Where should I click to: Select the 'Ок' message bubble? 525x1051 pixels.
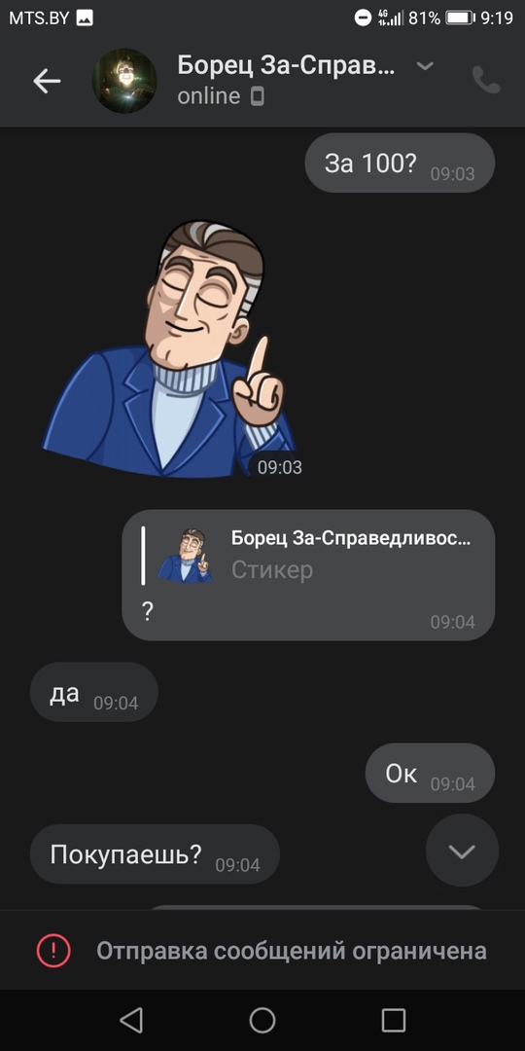click(x=430, y=773)
